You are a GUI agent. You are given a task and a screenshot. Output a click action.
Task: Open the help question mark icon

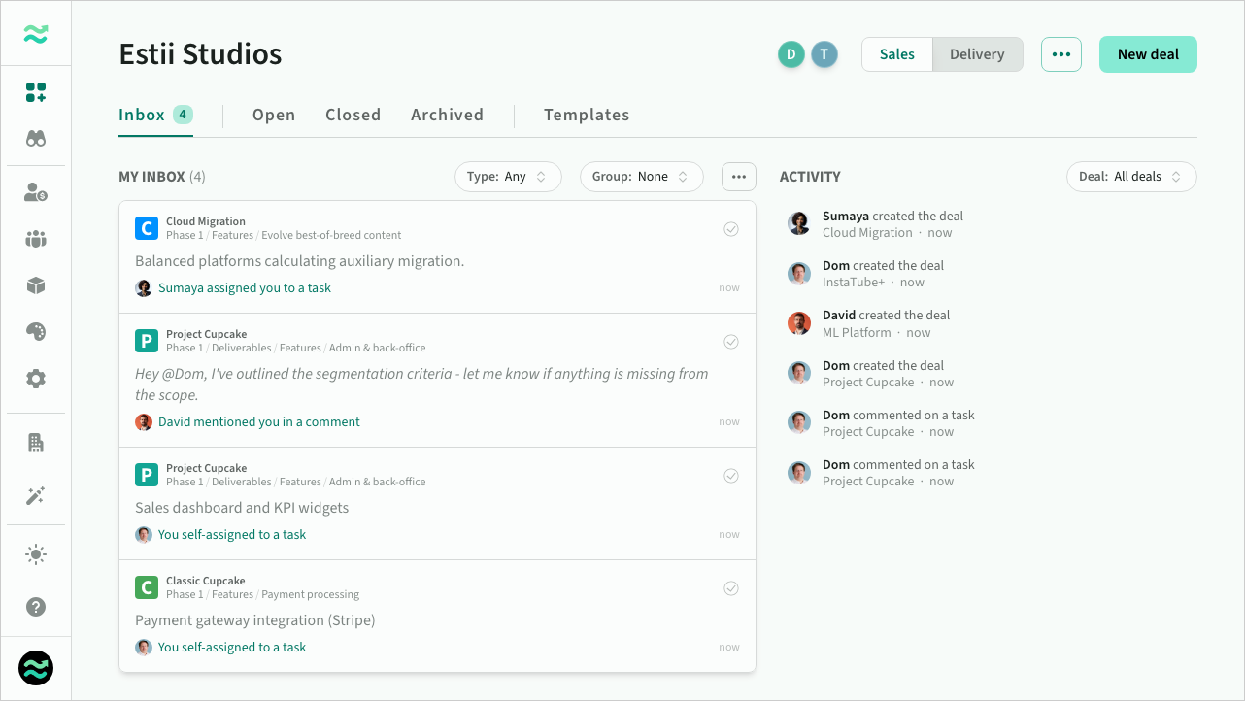click(x=36, y=607)
